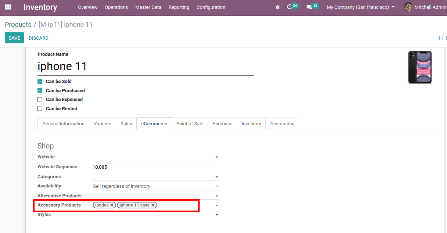Select the eCommerce tab

[x=154, y=123]
